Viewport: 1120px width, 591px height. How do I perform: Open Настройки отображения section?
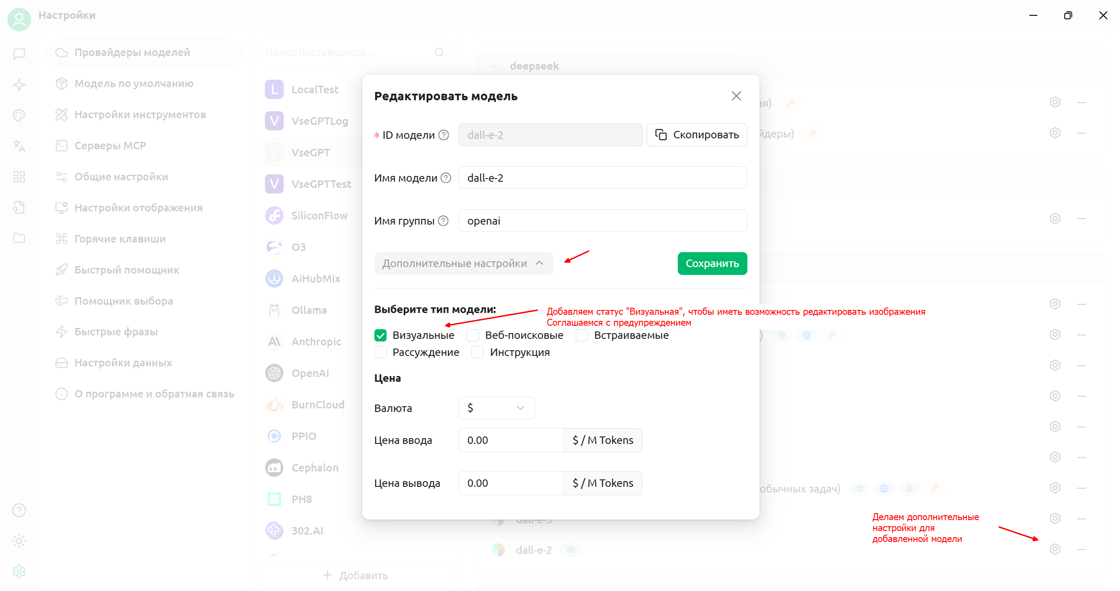click(x=144, y=208)
